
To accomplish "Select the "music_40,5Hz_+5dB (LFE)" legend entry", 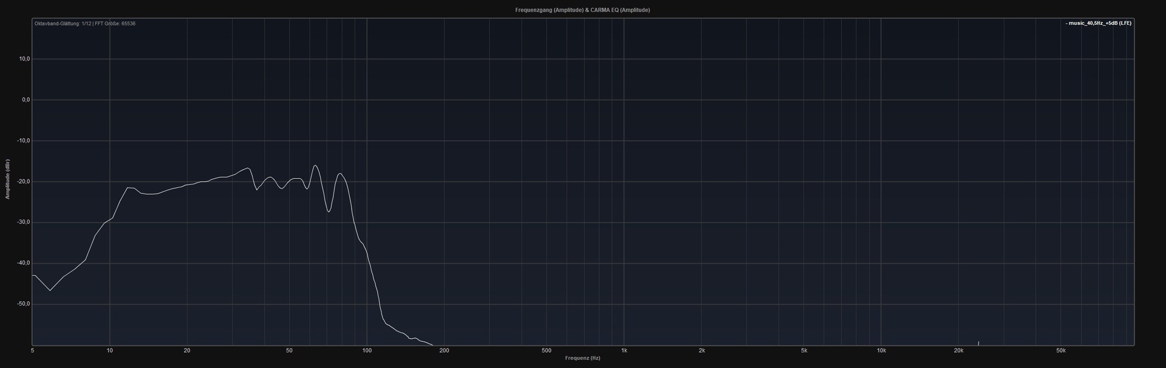I will tap(1099, 23).
